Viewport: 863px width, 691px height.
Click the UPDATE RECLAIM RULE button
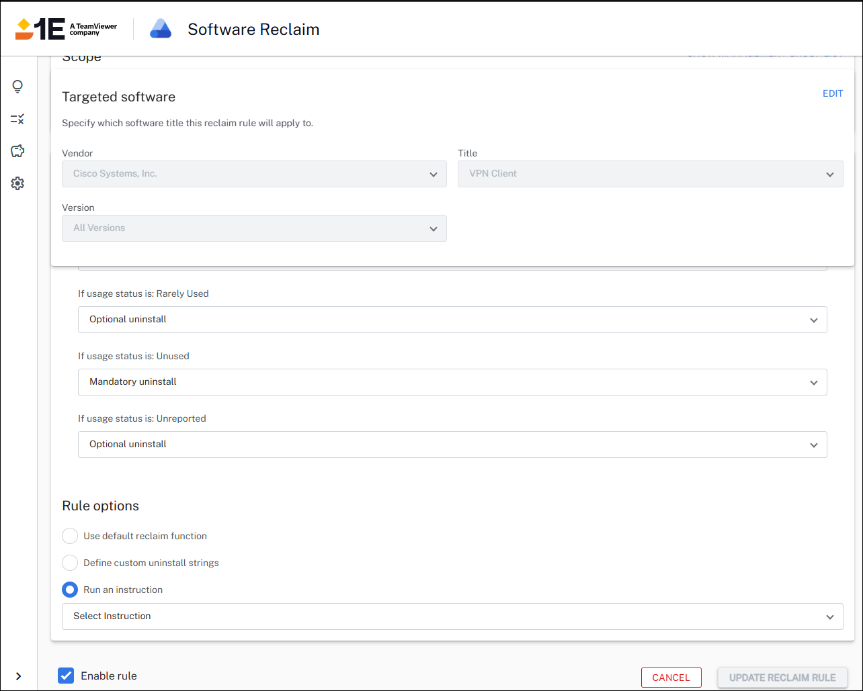coord(782,678)
